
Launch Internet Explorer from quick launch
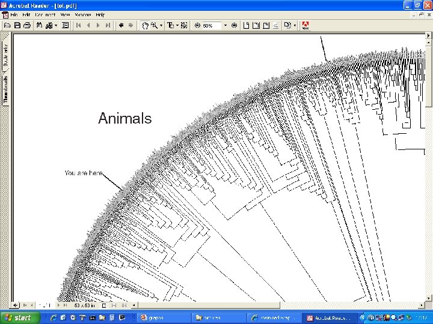54,317
